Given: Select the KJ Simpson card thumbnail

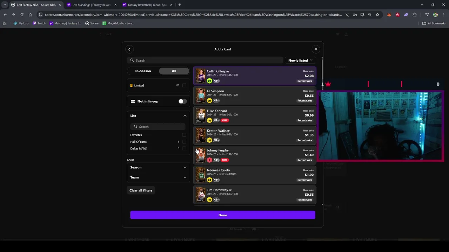Looking at the screenshot, I should 200,96.
